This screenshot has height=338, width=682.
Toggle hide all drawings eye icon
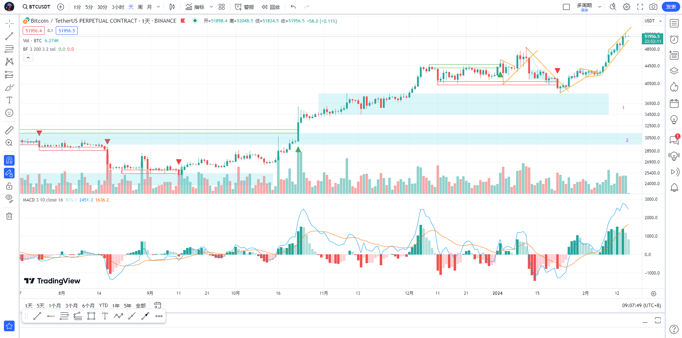(x=9, y=198)
